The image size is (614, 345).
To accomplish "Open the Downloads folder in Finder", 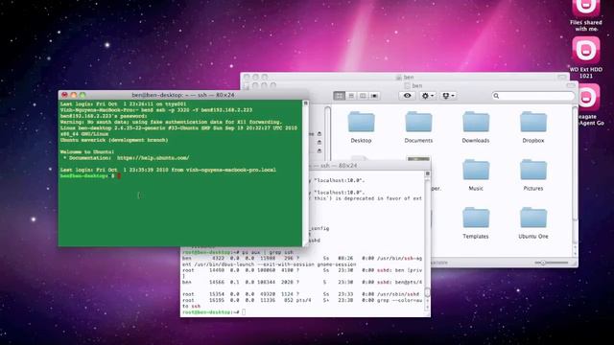I will 476,127.
